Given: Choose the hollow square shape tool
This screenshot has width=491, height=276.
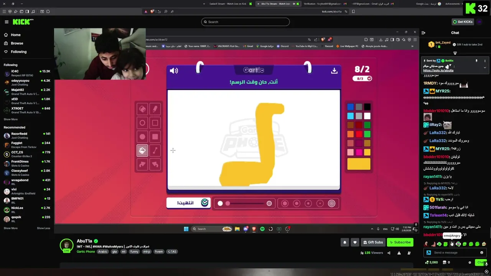Looking at the screenshot, I should click(x=155, y=123).
